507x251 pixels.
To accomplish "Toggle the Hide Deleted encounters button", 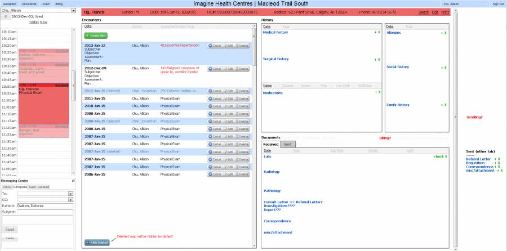I will [x=97, y=243].
